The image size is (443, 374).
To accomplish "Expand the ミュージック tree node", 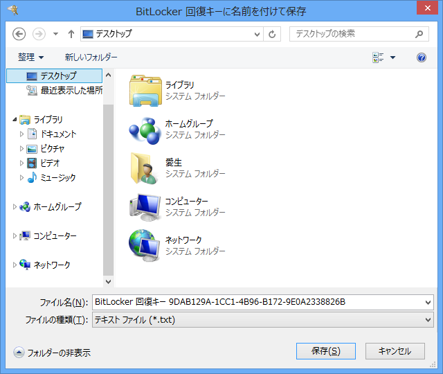I will click(21, 177).
